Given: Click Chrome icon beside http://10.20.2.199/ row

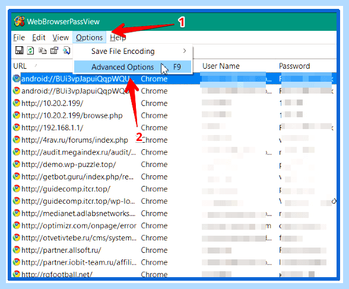Looking at the screenshot, I should 17,103.
